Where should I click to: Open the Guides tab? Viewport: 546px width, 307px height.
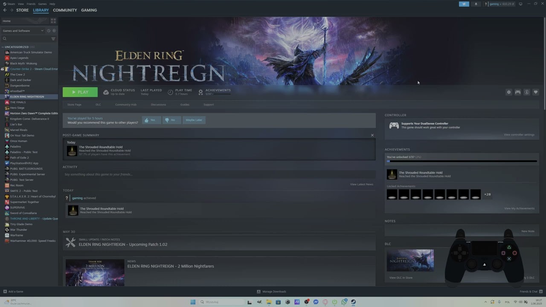click(185, 104)
